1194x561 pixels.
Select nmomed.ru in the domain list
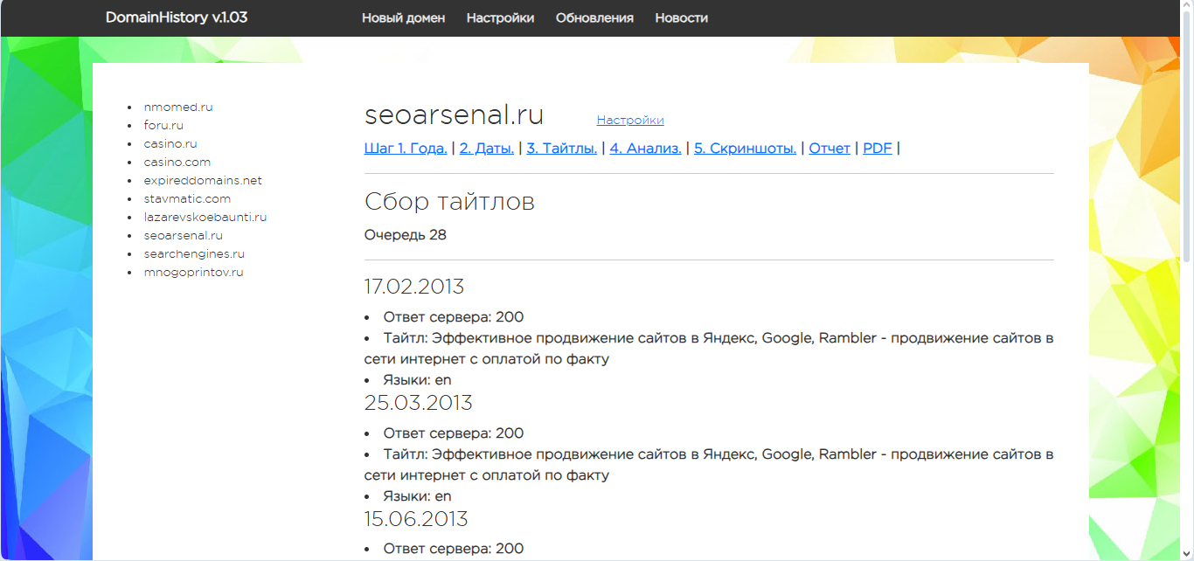[178, 107]
